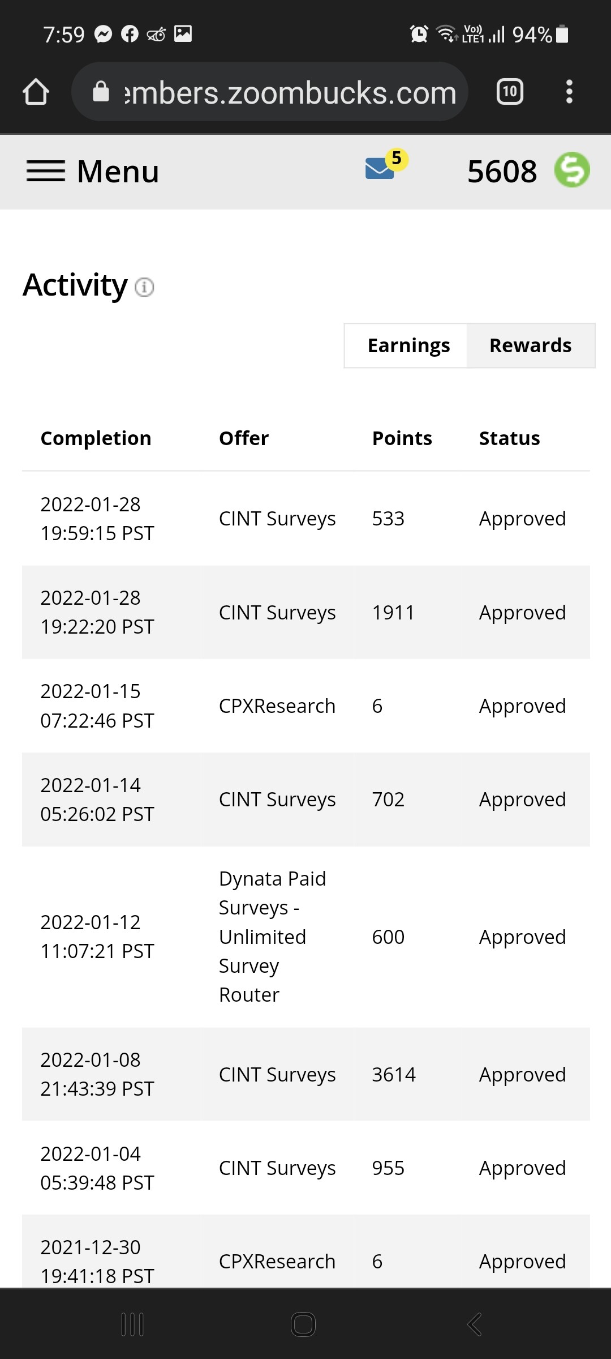This screenshot has height=1359, width=611.
Task: Switch to the Earnings tab
Action: pyautogui.click(x=408, y=345)
